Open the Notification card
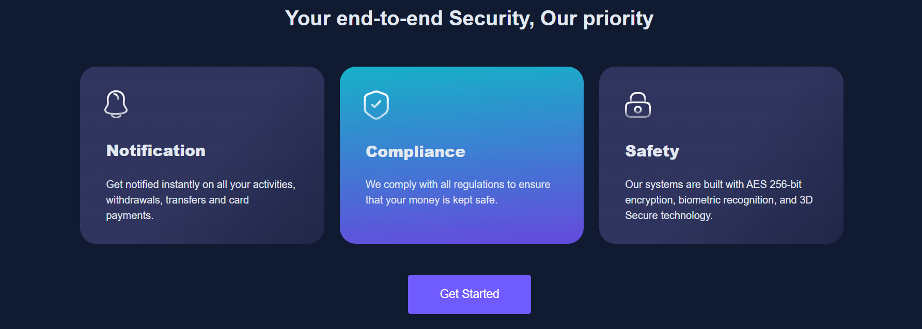This screenshot has width=922, height=329. (x=201, y=154)
